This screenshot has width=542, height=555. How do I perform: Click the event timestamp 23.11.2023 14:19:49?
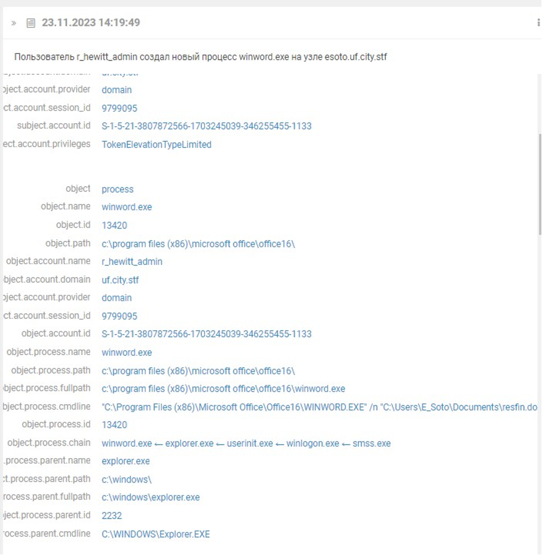point(91,23)
